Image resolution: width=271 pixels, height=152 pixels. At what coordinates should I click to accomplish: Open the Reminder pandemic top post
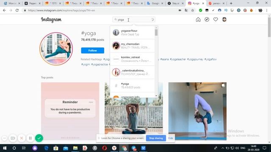pyautogui.click(x=70, y=111)
